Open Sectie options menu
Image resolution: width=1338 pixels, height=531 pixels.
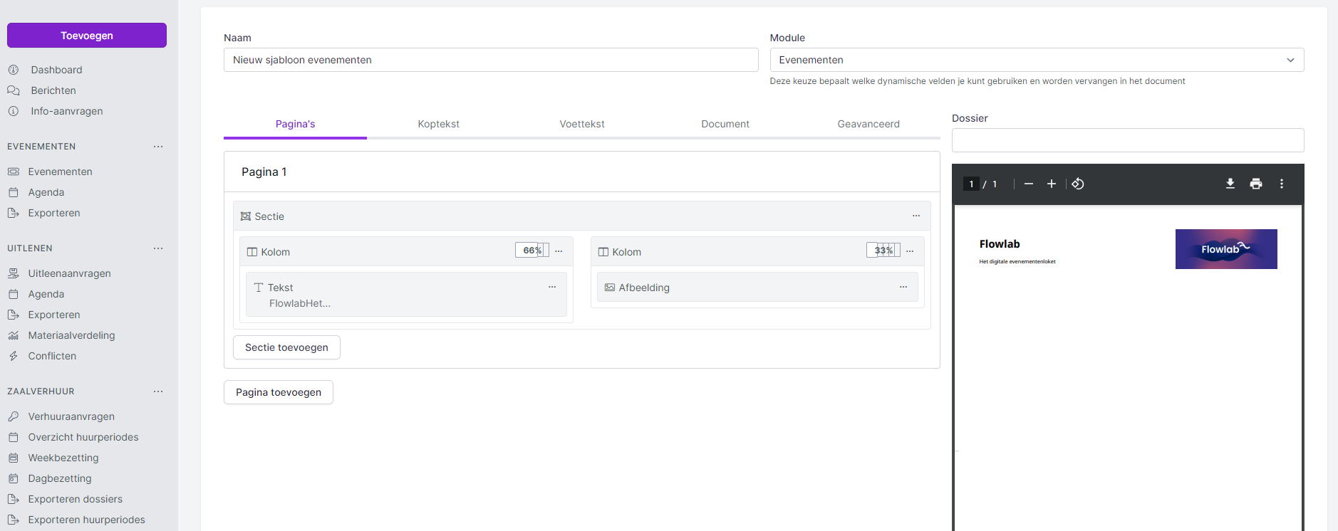(x=916, y=216)
